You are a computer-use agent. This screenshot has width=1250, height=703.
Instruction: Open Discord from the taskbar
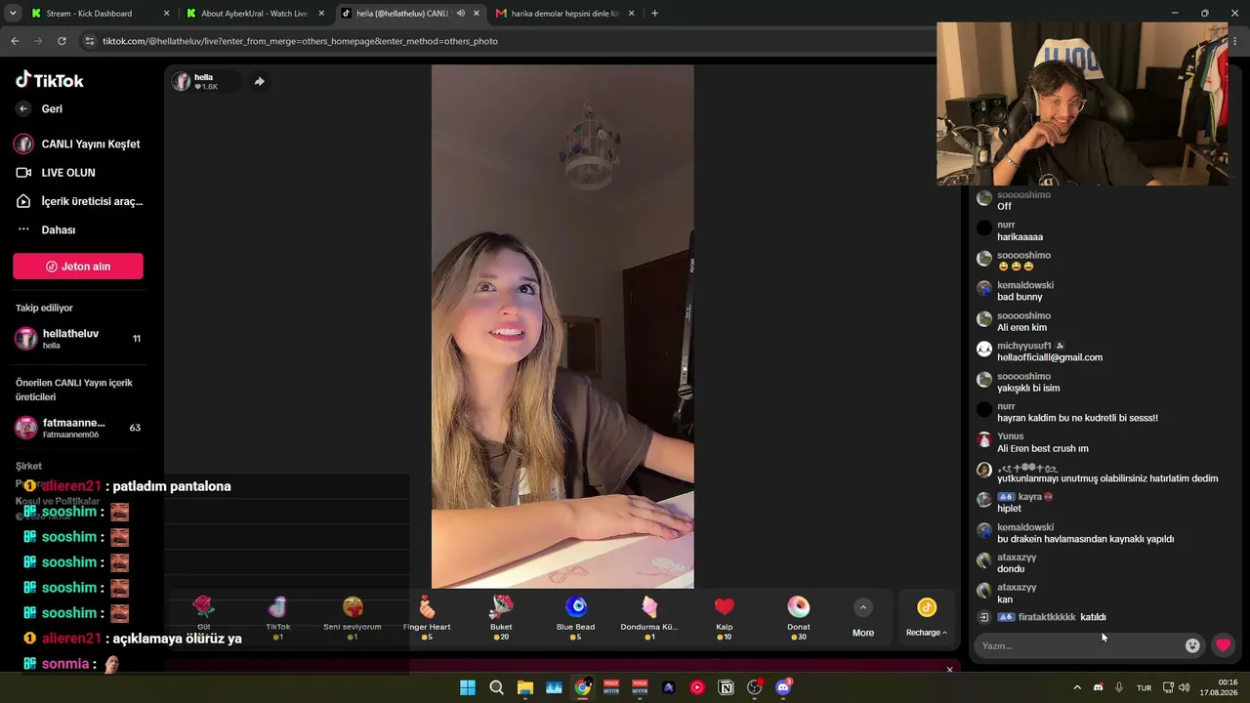[783, 687]
